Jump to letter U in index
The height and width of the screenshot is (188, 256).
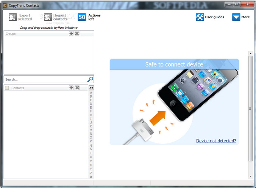click(91, 157)
